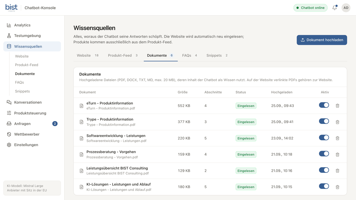This screenshot has width=356, height=200.
Task: Delete the Trype - Produktinformation document
Action: (x=337, y=122)
